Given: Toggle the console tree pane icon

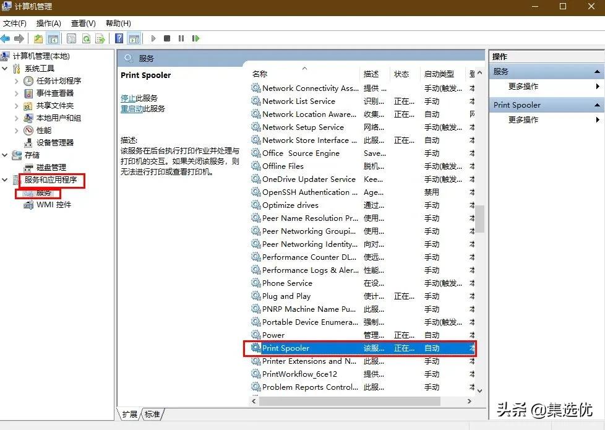Looking at the screenshot, I should 53,38.
